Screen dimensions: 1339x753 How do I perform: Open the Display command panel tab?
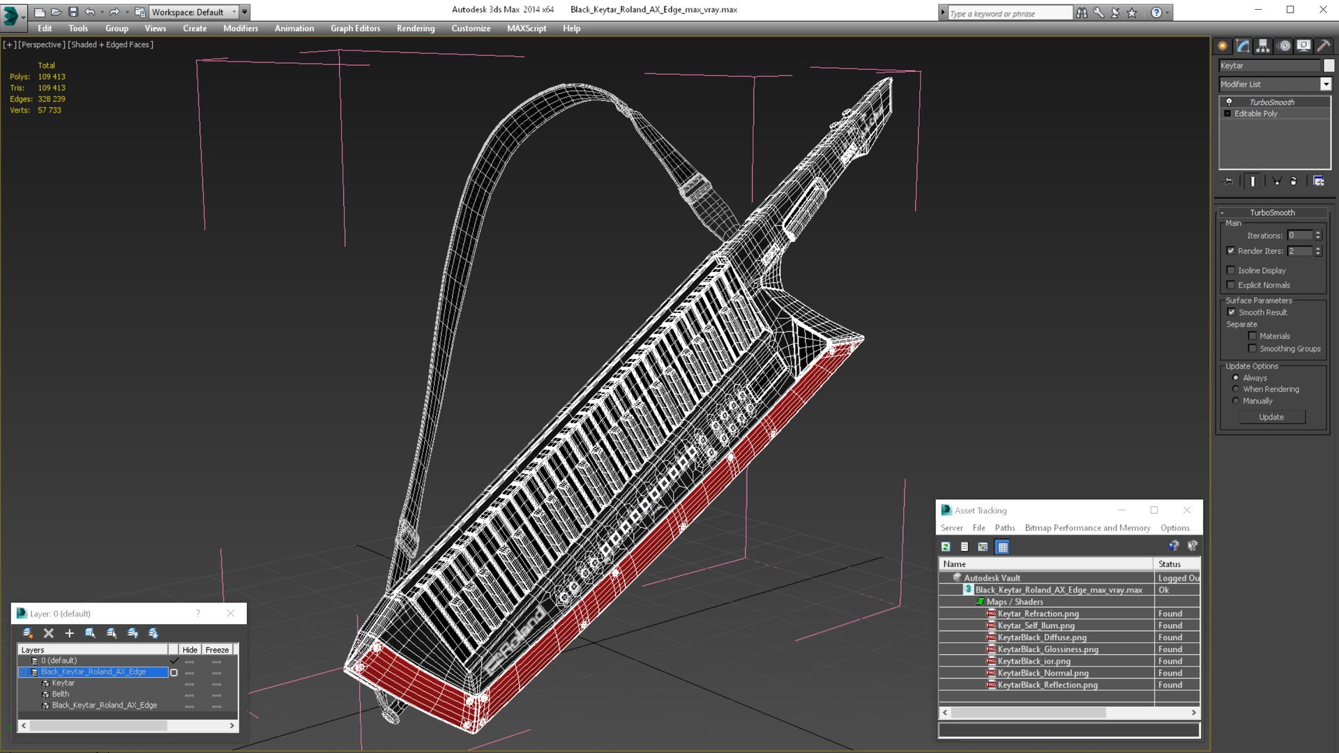(1303, 46)
